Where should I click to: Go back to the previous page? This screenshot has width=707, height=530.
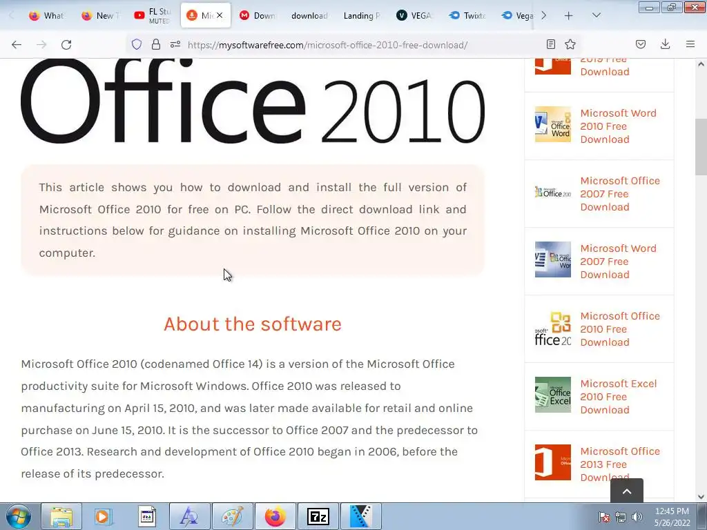pyautogui.click(x=17, y=45)
